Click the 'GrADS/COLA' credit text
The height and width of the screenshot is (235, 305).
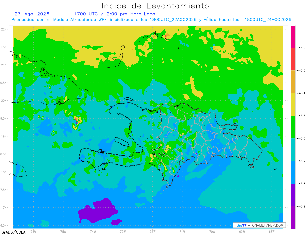(13, 232)
